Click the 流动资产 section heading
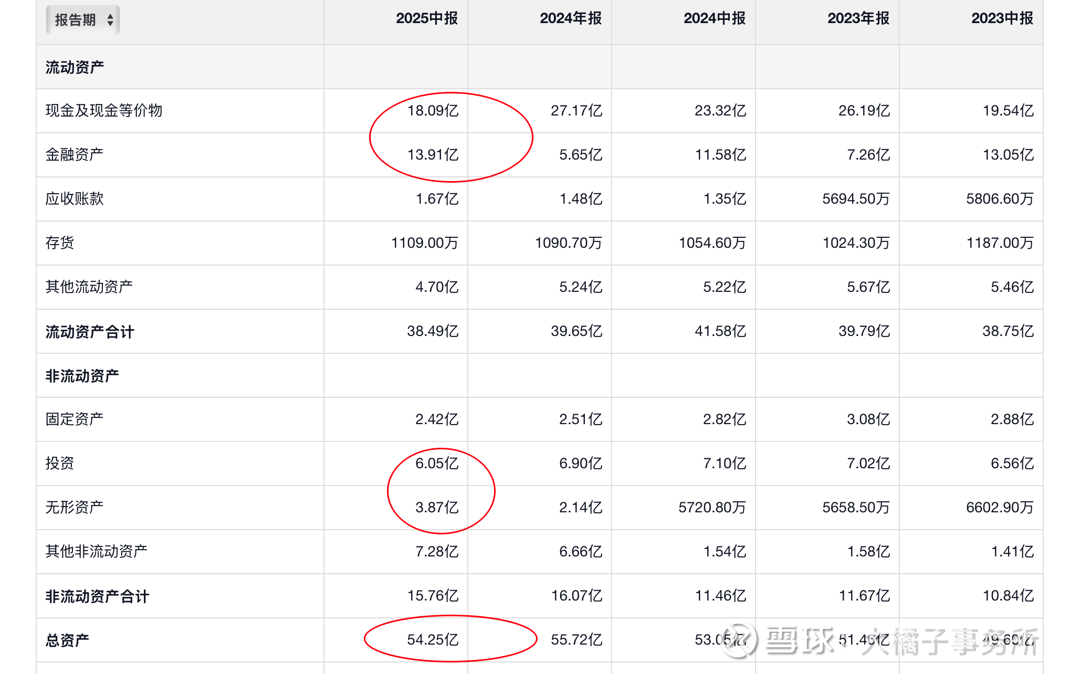The image size is (1070, 674). point(75,67)
